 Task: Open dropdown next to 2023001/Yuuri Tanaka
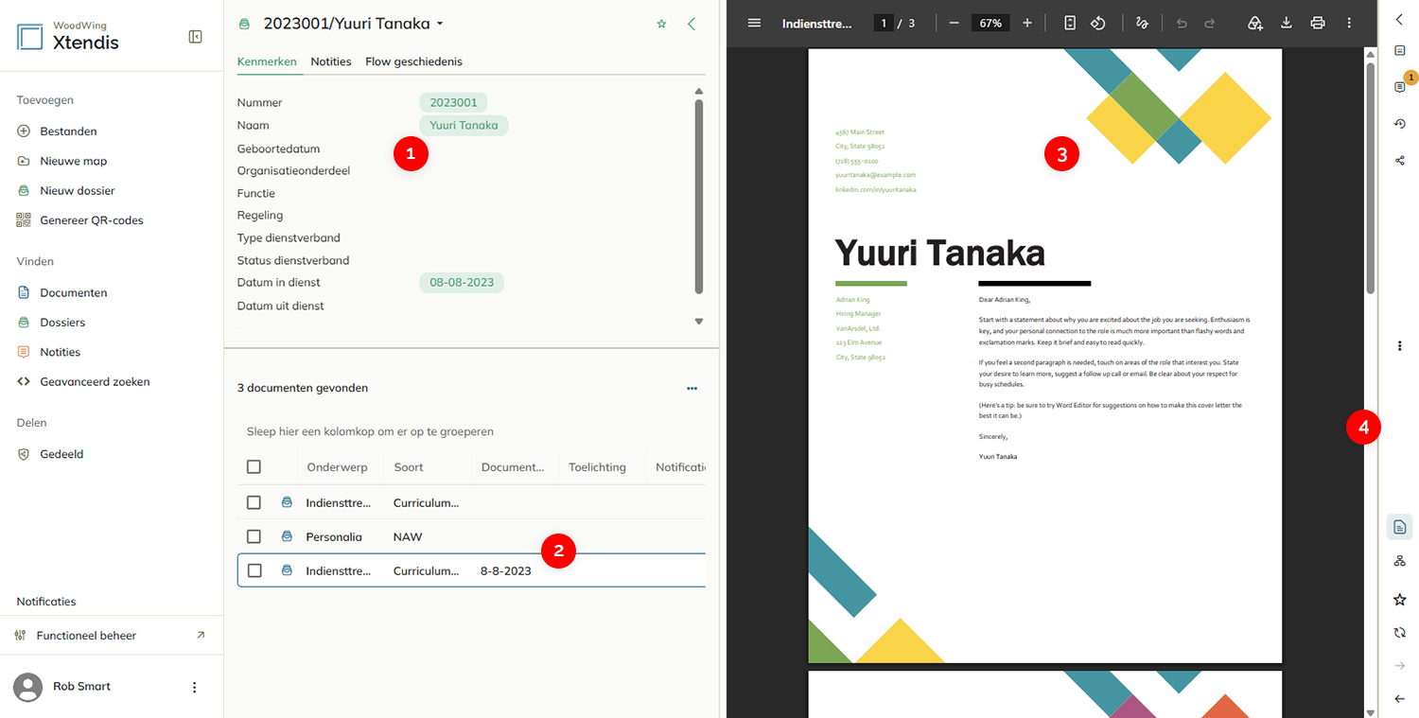tap(440, 24)
